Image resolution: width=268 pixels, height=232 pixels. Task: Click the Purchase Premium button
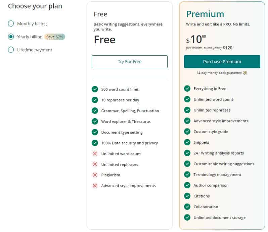222,61
